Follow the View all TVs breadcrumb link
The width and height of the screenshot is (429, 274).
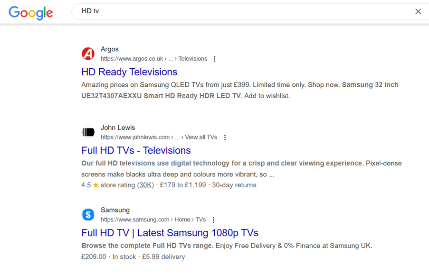[200, 137]
